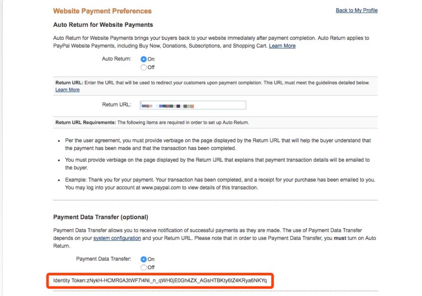The height and width of the screenshot is (296, 422).
Task: Turn Payment Data Transfer On
Action: point(144,259)
